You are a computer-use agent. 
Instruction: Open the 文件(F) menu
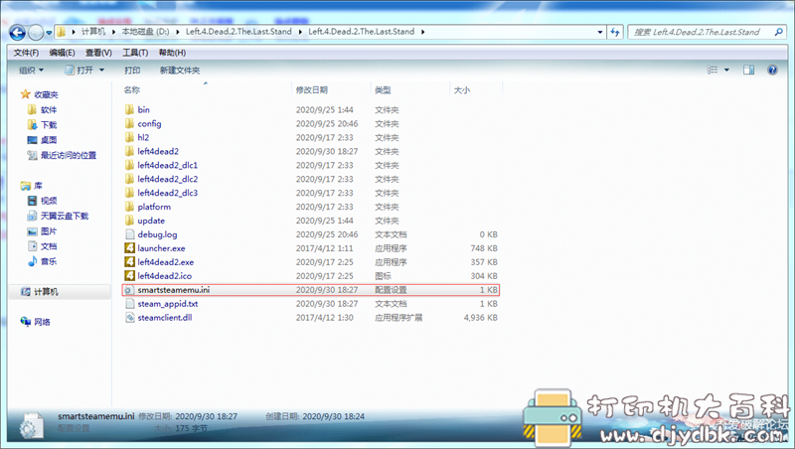[26, 53]
